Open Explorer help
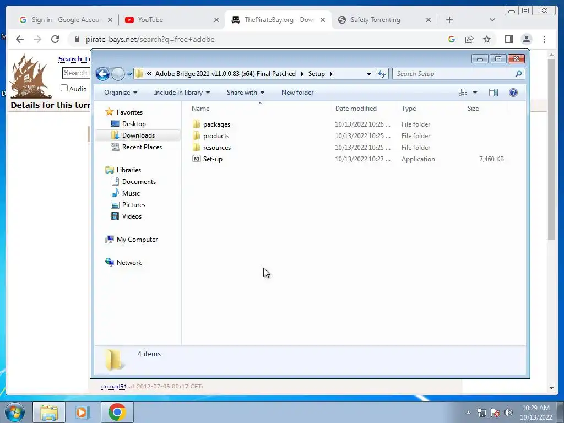The height and width of the screenshot is (423, 564). (x=513, y=93)
